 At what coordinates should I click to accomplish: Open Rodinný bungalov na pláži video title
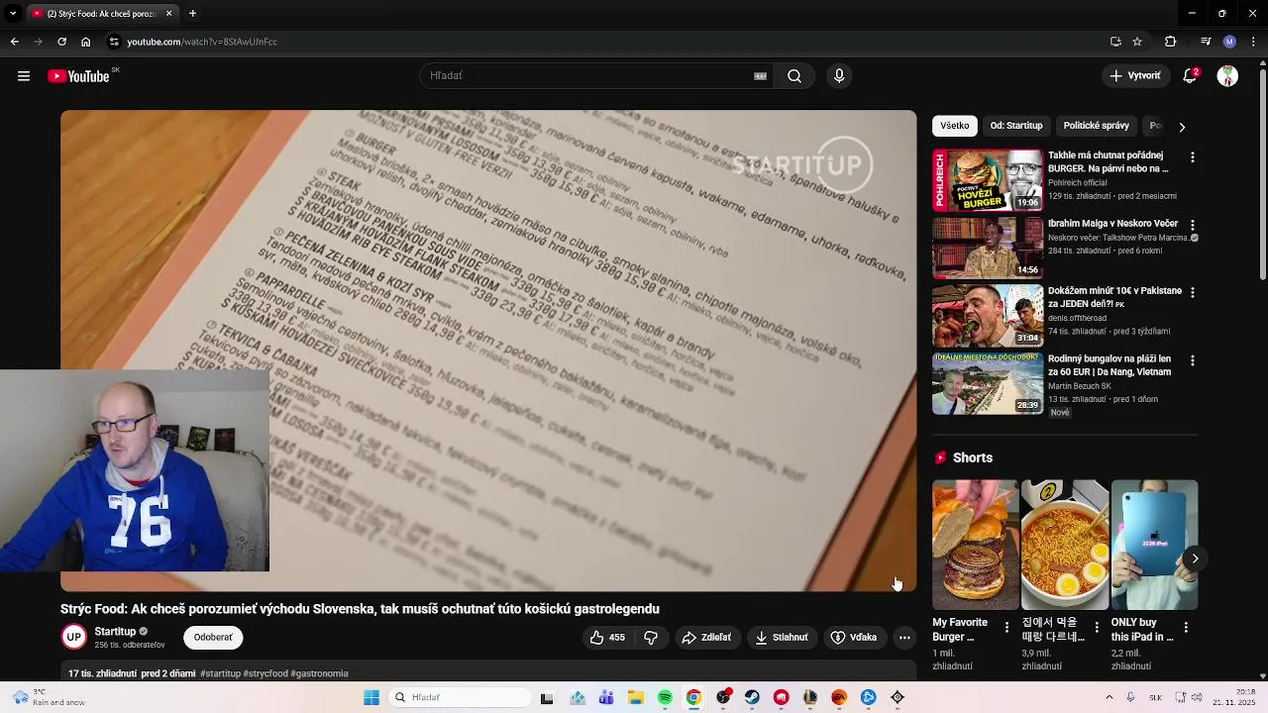point(1109,365)
